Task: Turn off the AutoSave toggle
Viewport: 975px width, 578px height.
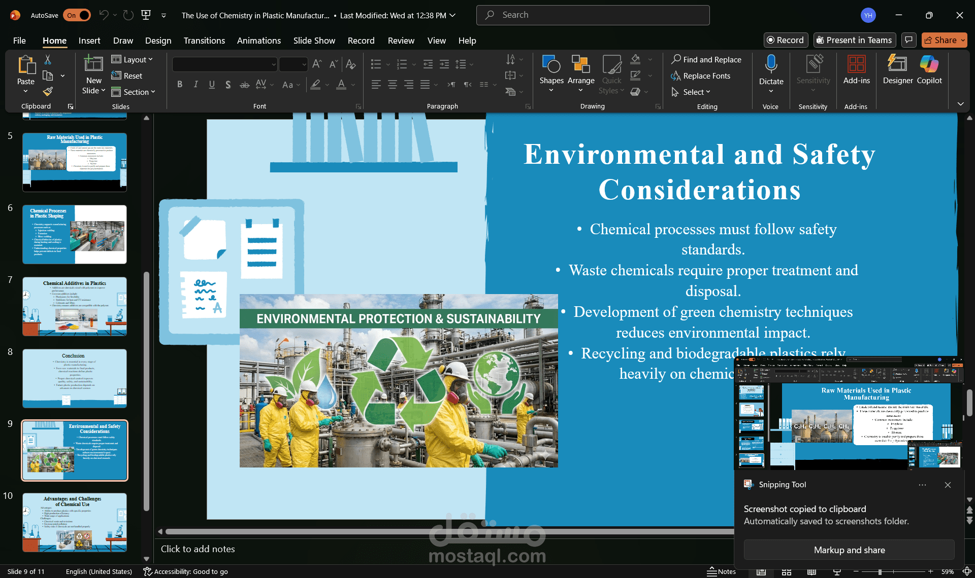Action: point(77,15)
